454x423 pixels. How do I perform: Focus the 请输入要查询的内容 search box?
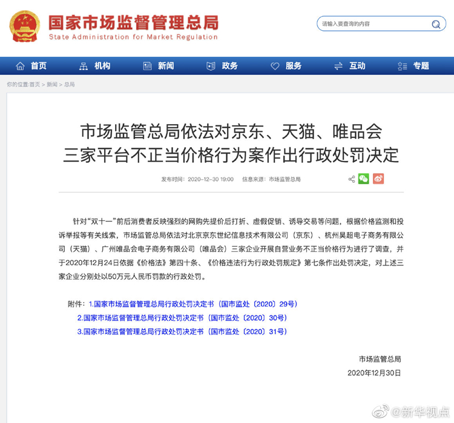[372, 24]
